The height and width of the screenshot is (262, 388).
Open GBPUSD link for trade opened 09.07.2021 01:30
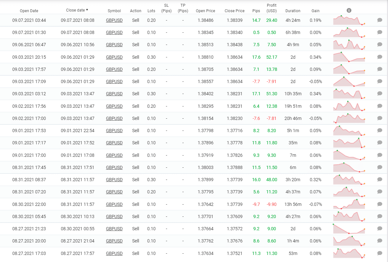tap(114, 32)
